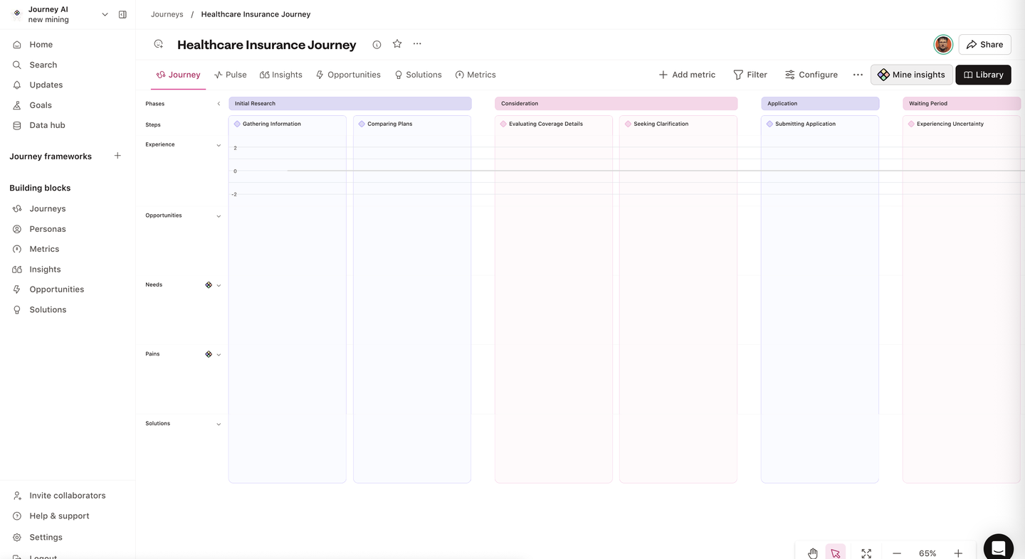Collapse the Solutions row
Screen dimensions: 1025x559
click(x=219, y=424)
